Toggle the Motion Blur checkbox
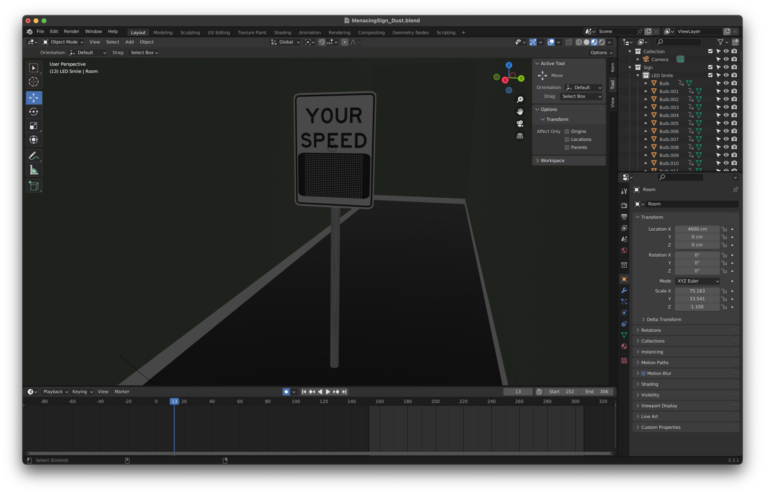Viewport: 765px width, 494px height. point(643,373)
